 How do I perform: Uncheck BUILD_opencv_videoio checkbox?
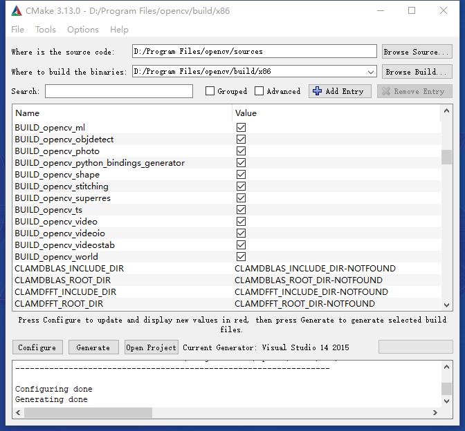tap(241, 233)
